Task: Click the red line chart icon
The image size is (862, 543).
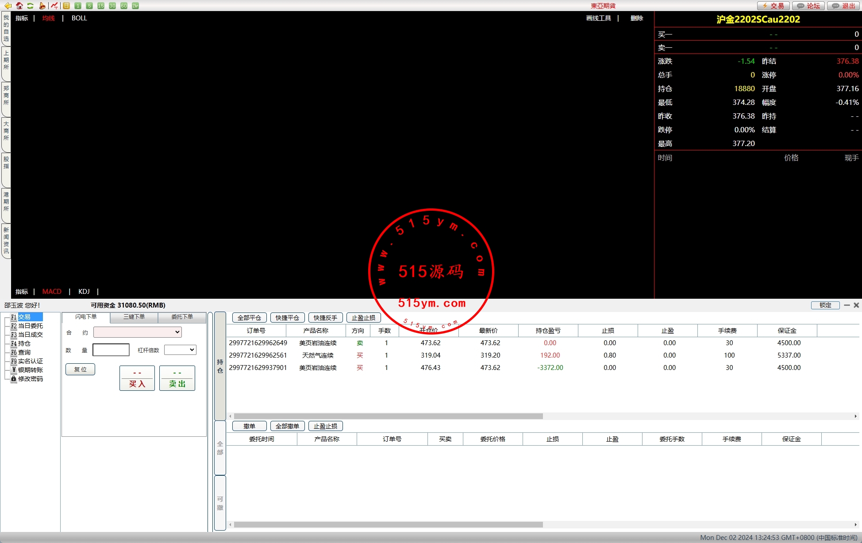Action: pos(54,6)
